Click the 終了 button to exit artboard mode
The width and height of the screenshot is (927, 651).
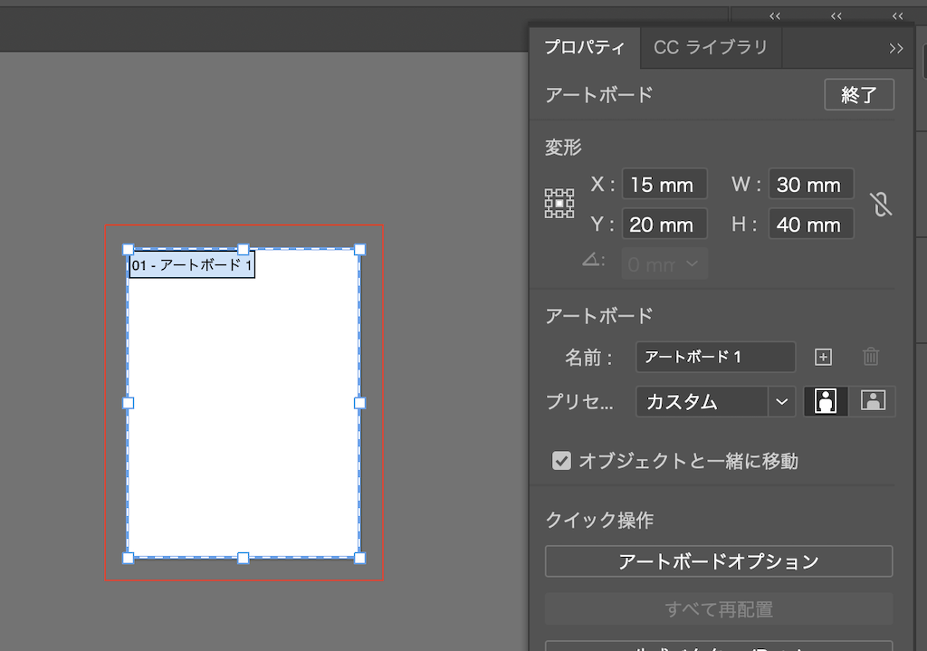click(x=859, y=94)
